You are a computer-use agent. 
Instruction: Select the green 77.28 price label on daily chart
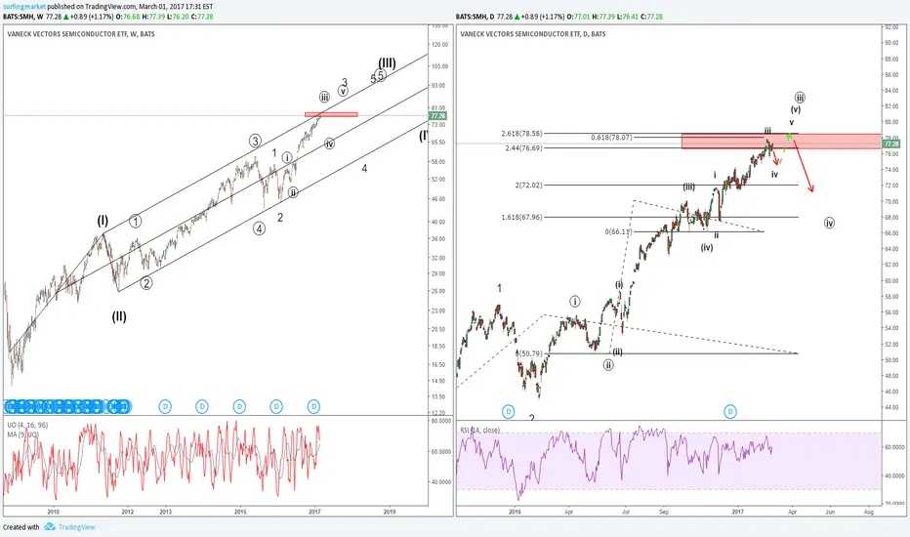[x=890, y=144]
